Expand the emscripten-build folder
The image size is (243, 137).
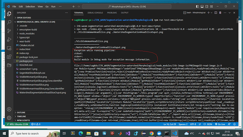[x=42, y=30]
